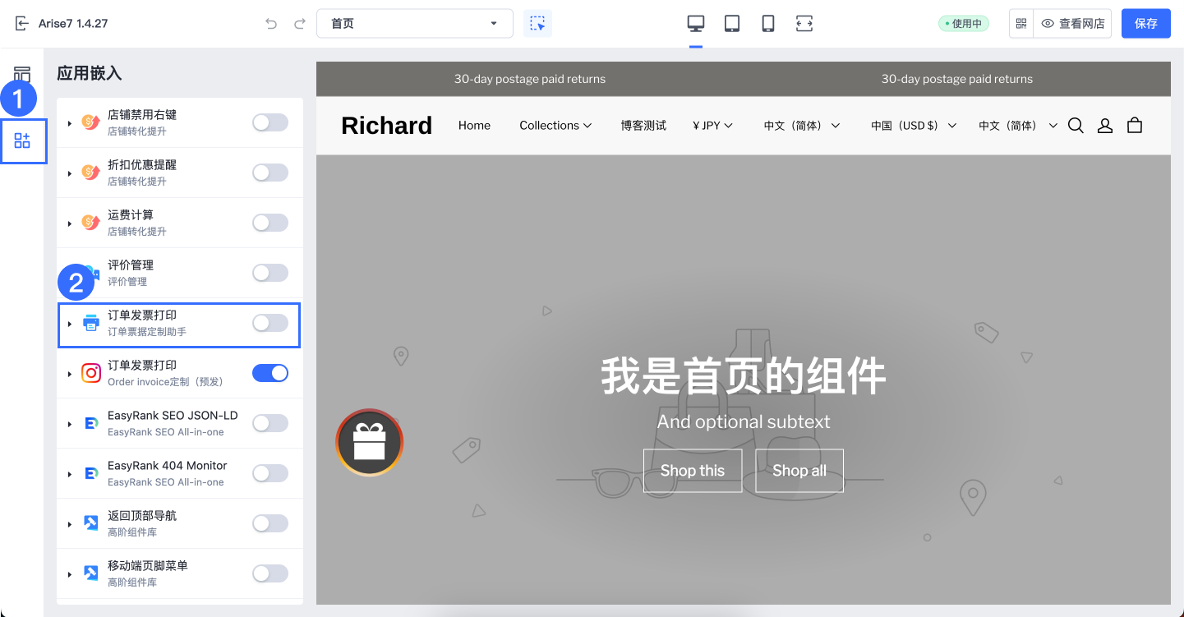
Task: Switch to tablet preview mode
Action: click(x=732, y=24)
